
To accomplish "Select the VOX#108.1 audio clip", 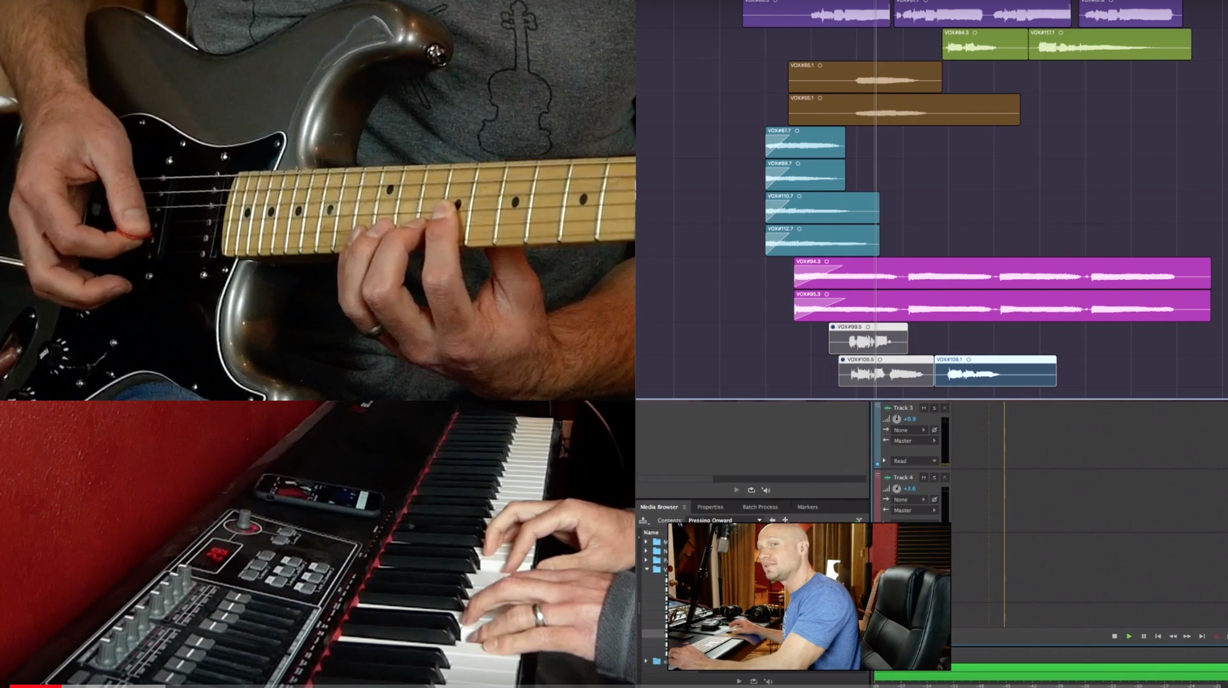I will (x=995, y=371).
